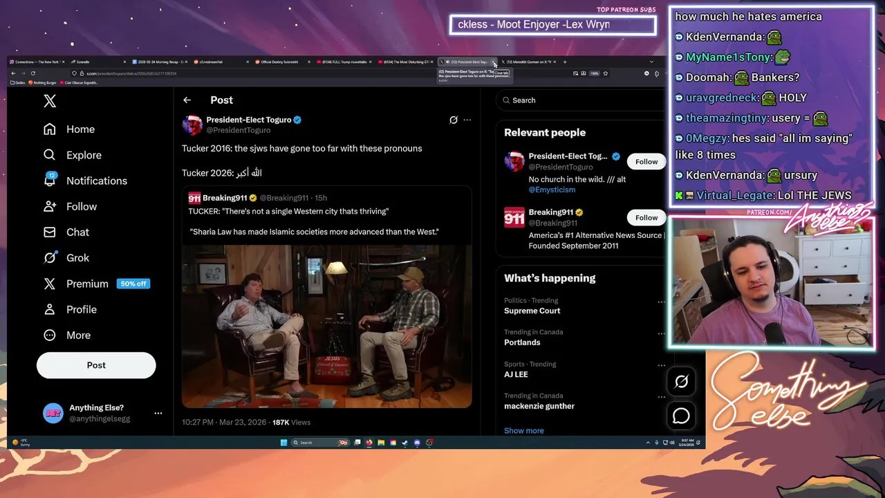Open the Follow sidebar item

[70, 206]
